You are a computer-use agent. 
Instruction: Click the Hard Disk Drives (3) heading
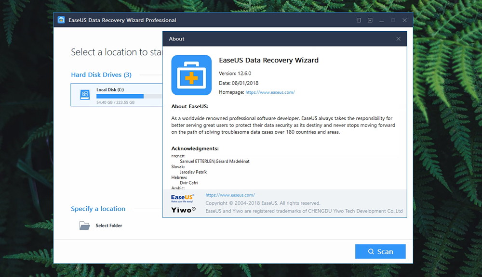[x=101, y=75]
